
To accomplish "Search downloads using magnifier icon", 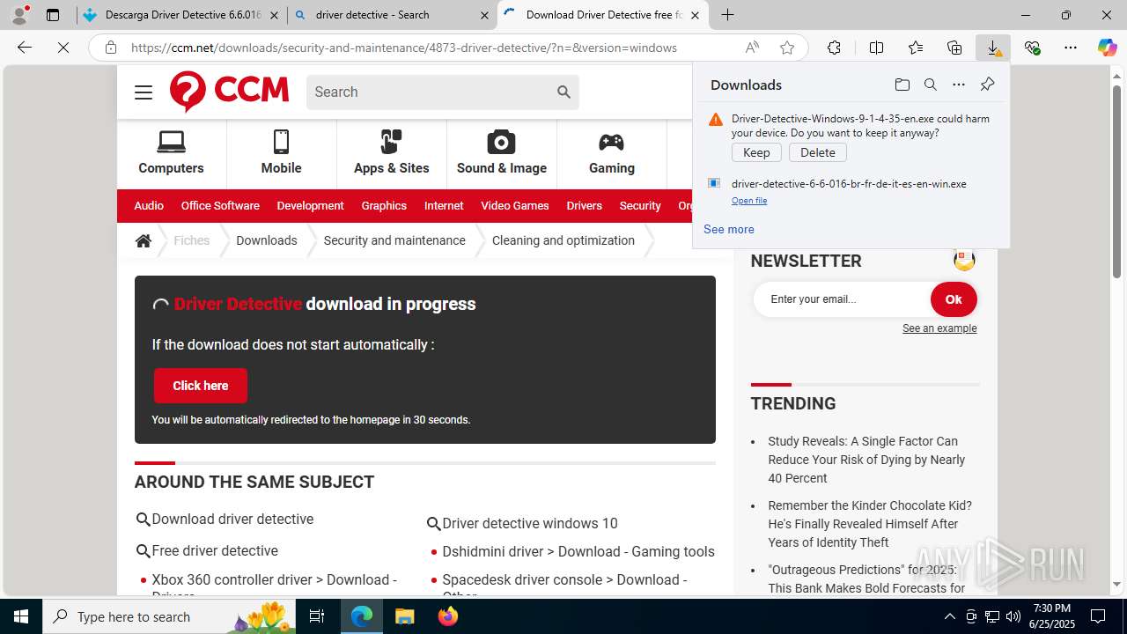I will coord(930,85).
